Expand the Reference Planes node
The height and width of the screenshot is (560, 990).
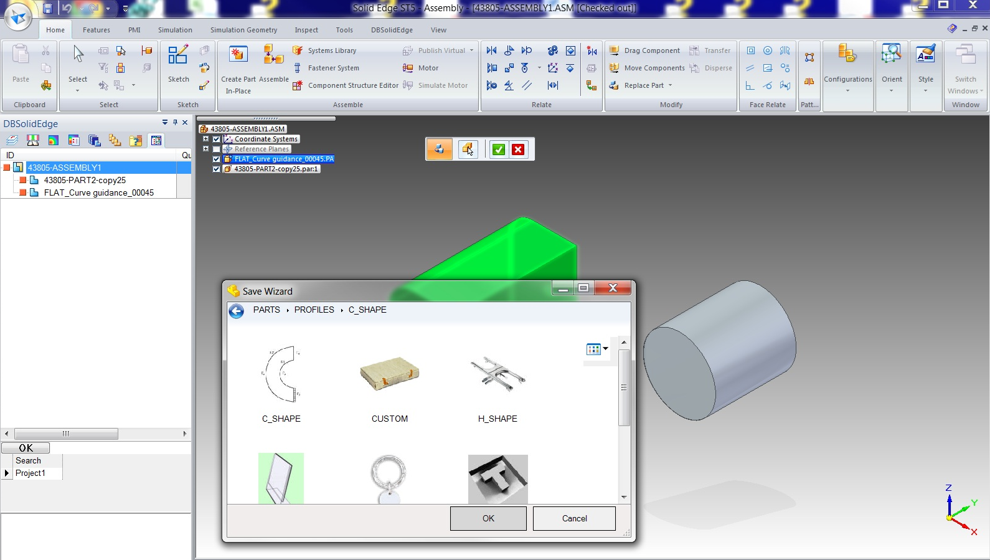[x=205, y=149]
